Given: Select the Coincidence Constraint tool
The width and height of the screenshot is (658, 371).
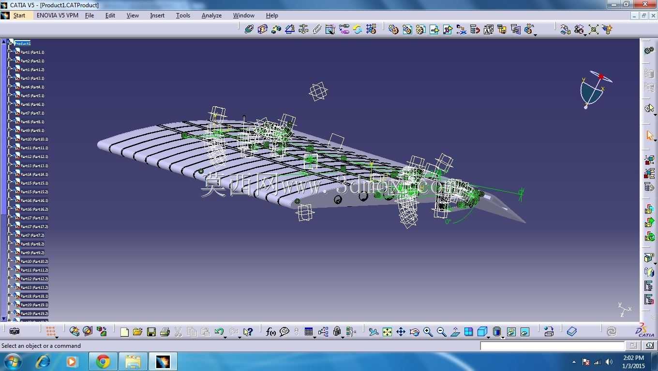Looking at the screenshot, I should pyautogui.click(x=249, y=29).
